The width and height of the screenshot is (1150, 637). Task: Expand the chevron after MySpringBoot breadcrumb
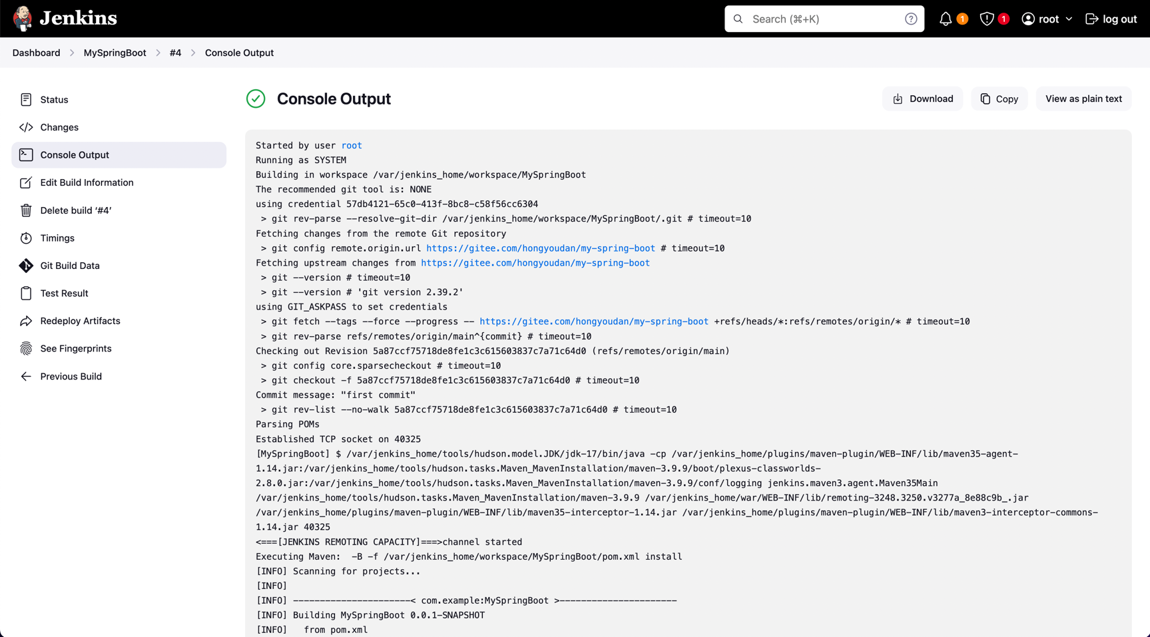158,53
